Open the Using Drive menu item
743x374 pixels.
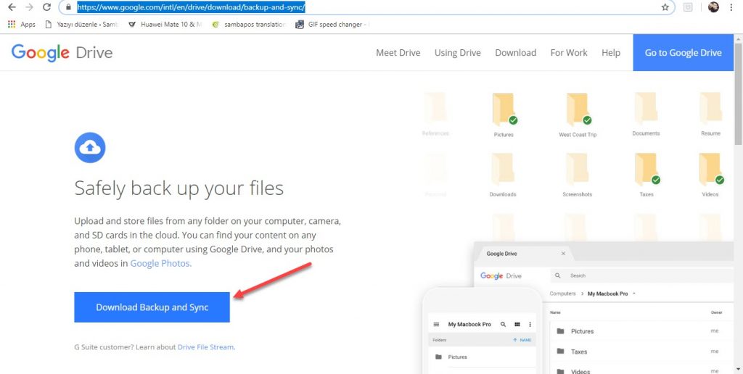tap(458, 53)
